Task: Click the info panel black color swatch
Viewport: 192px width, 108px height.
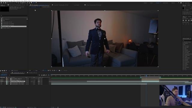Action: (183, 8)
